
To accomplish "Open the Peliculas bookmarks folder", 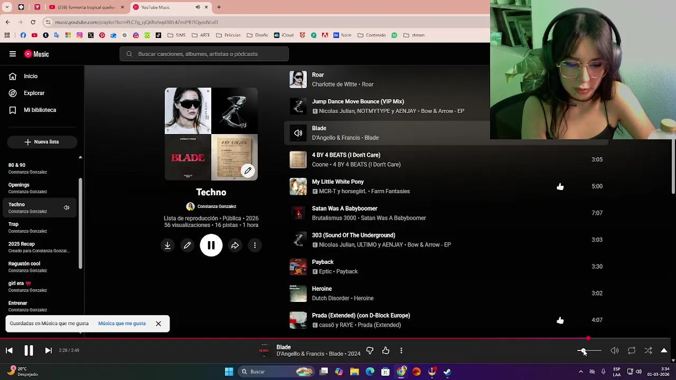I will [228, 35].
